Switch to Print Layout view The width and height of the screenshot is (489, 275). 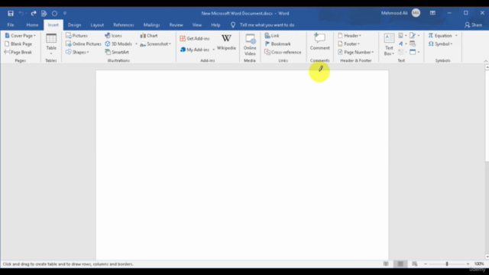click(400, 264)
